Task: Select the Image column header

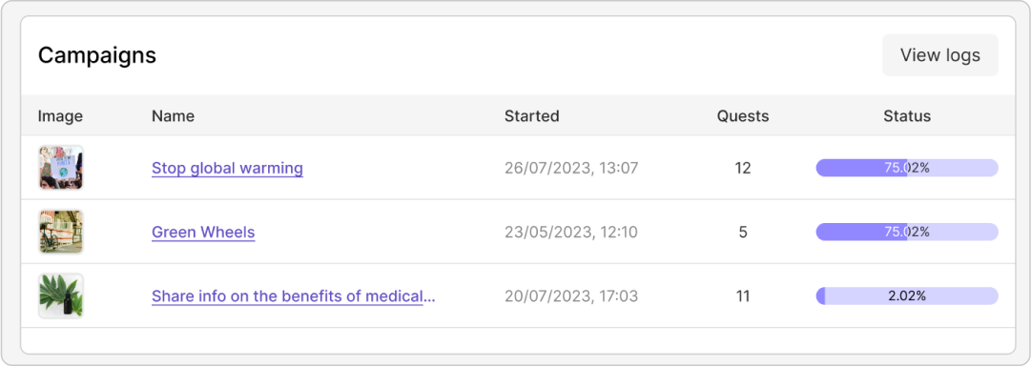Action: (x=60, y=116)
